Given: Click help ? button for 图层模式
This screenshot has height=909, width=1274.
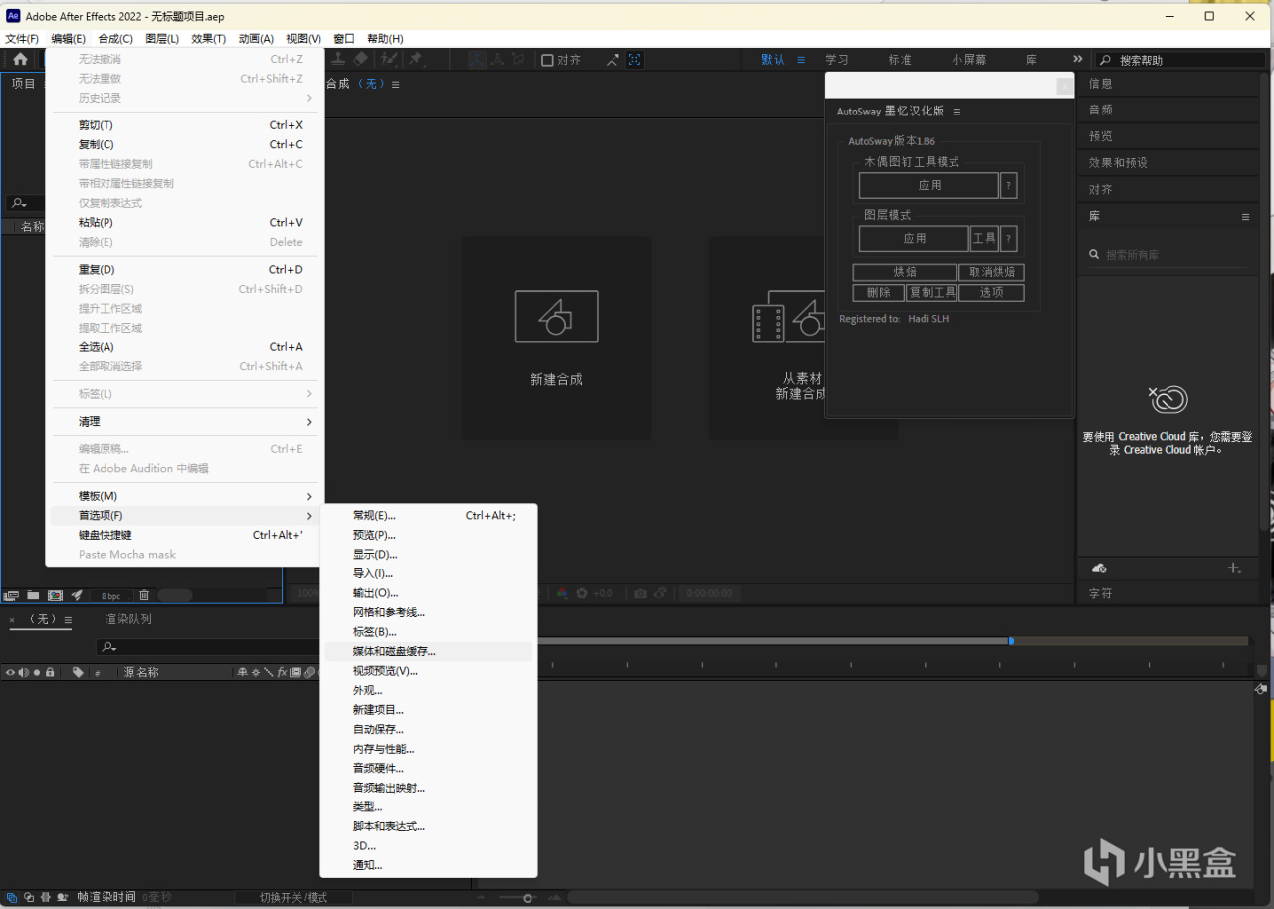Looking at the screenshot, I should point(1008,239).
